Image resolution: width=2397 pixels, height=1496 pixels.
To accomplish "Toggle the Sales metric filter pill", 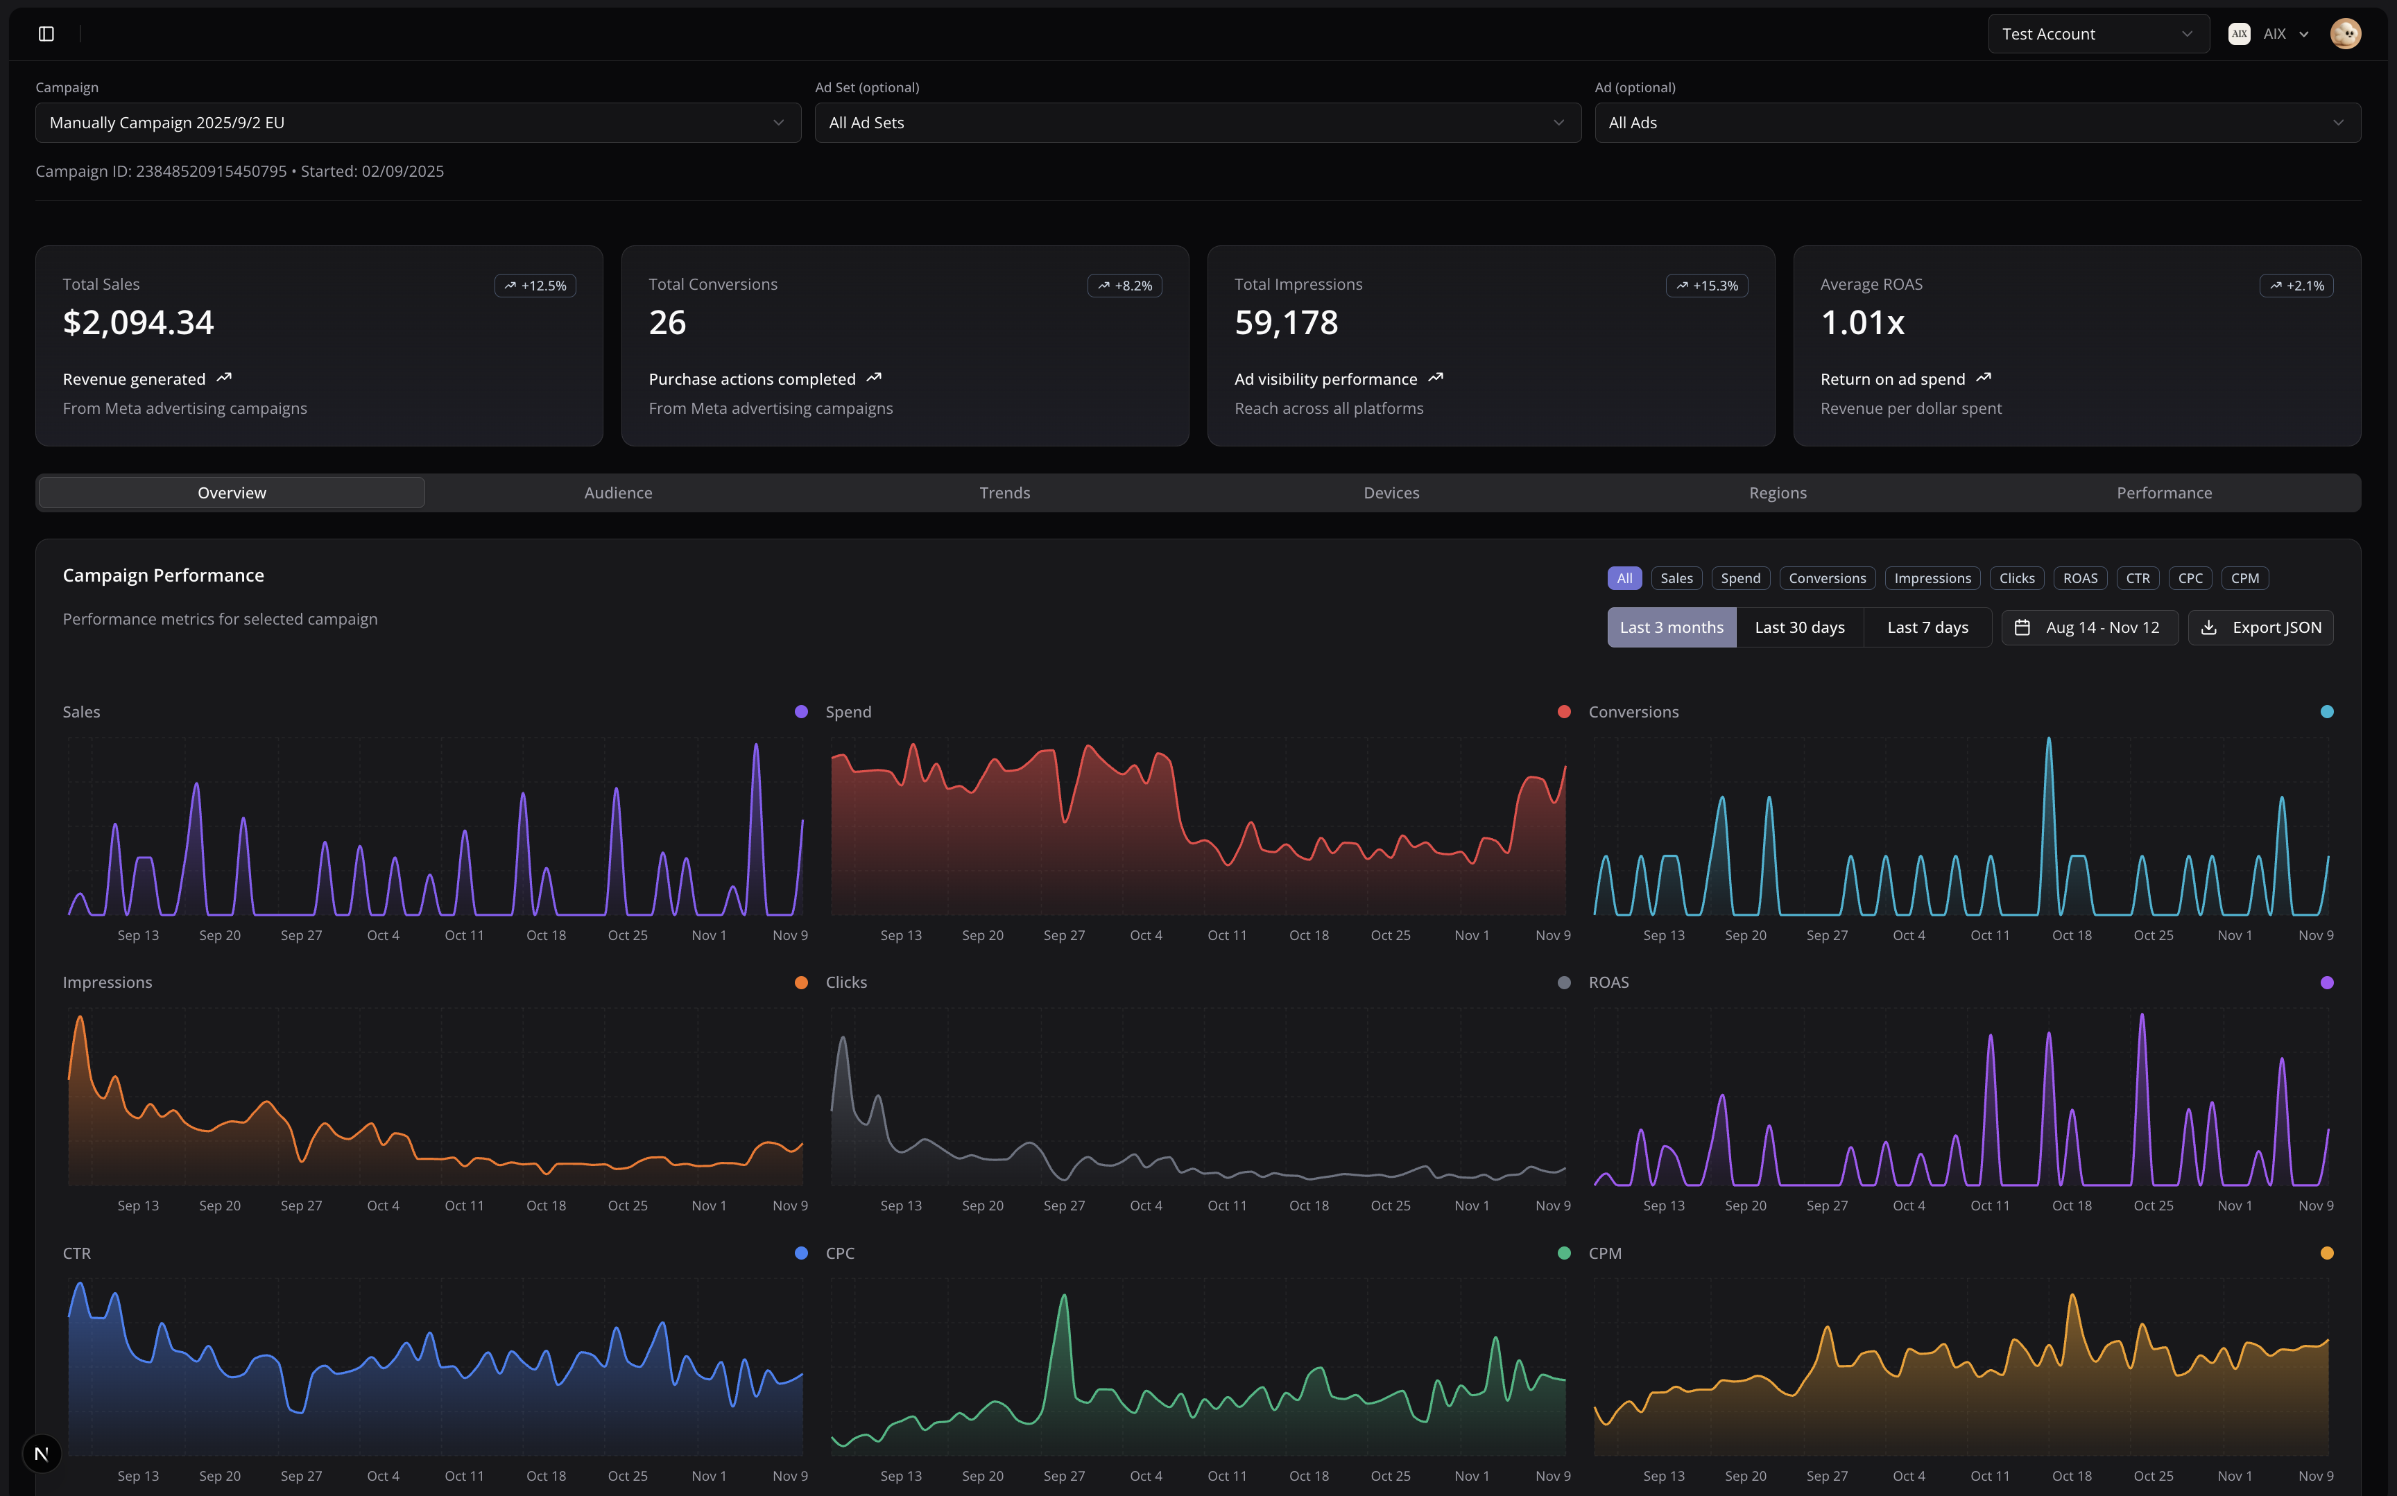I will [x=1676, y=578].
